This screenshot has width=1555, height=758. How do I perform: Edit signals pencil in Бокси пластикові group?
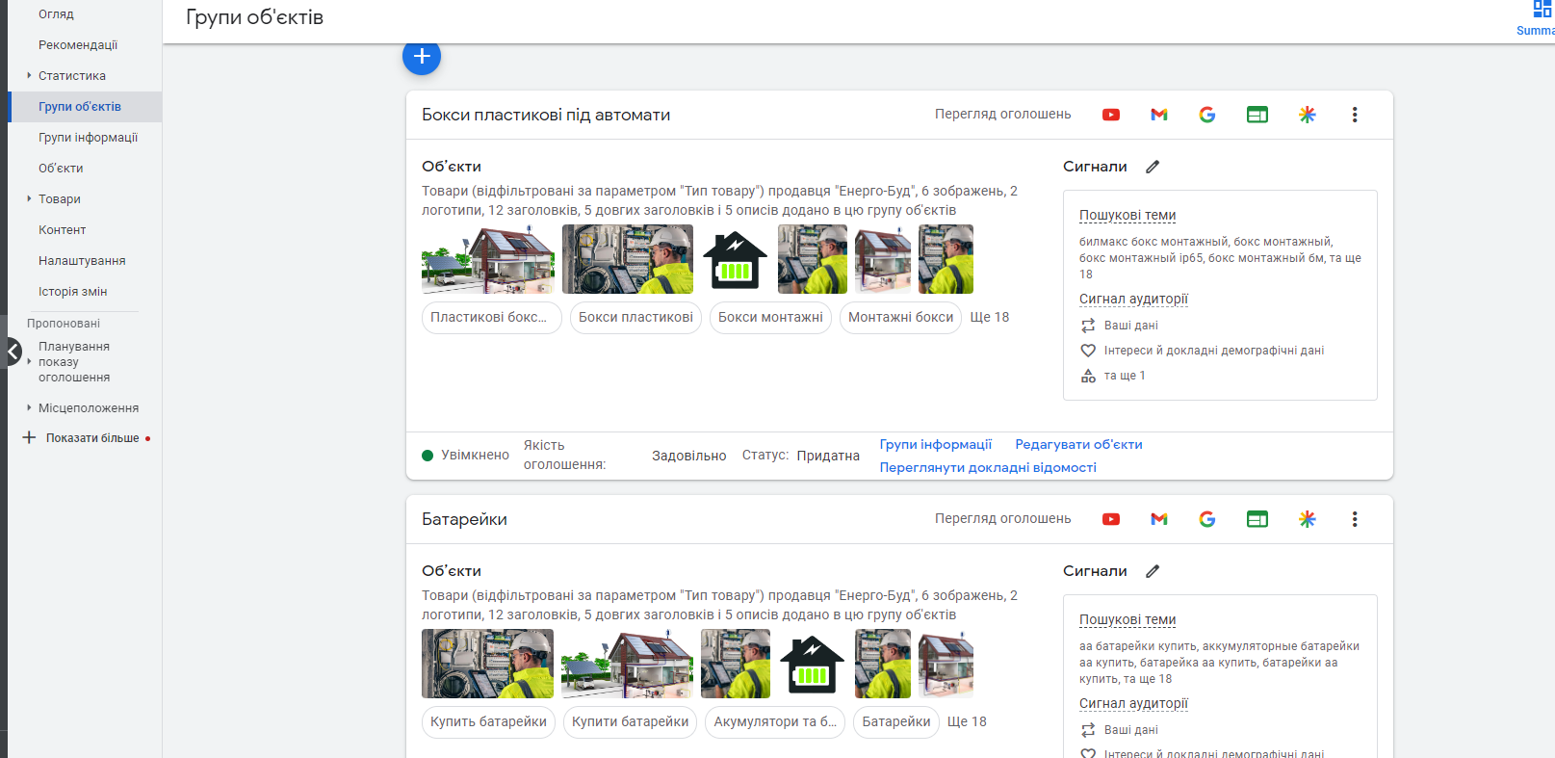point(1153,167)
